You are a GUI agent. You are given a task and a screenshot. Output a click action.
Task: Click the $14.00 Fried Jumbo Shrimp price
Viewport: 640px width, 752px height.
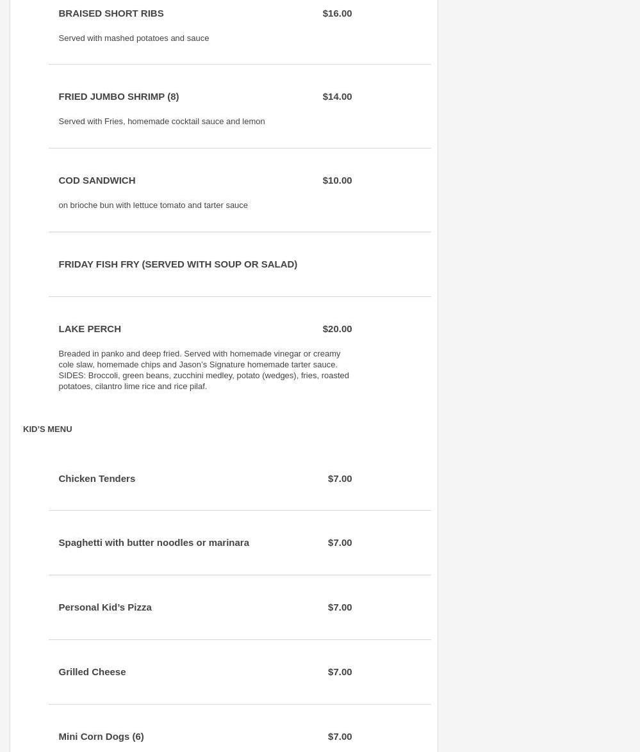[x=337, y=97]
